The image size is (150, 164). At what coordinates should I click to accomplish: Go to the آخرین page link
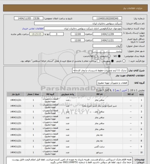point(124,90)
